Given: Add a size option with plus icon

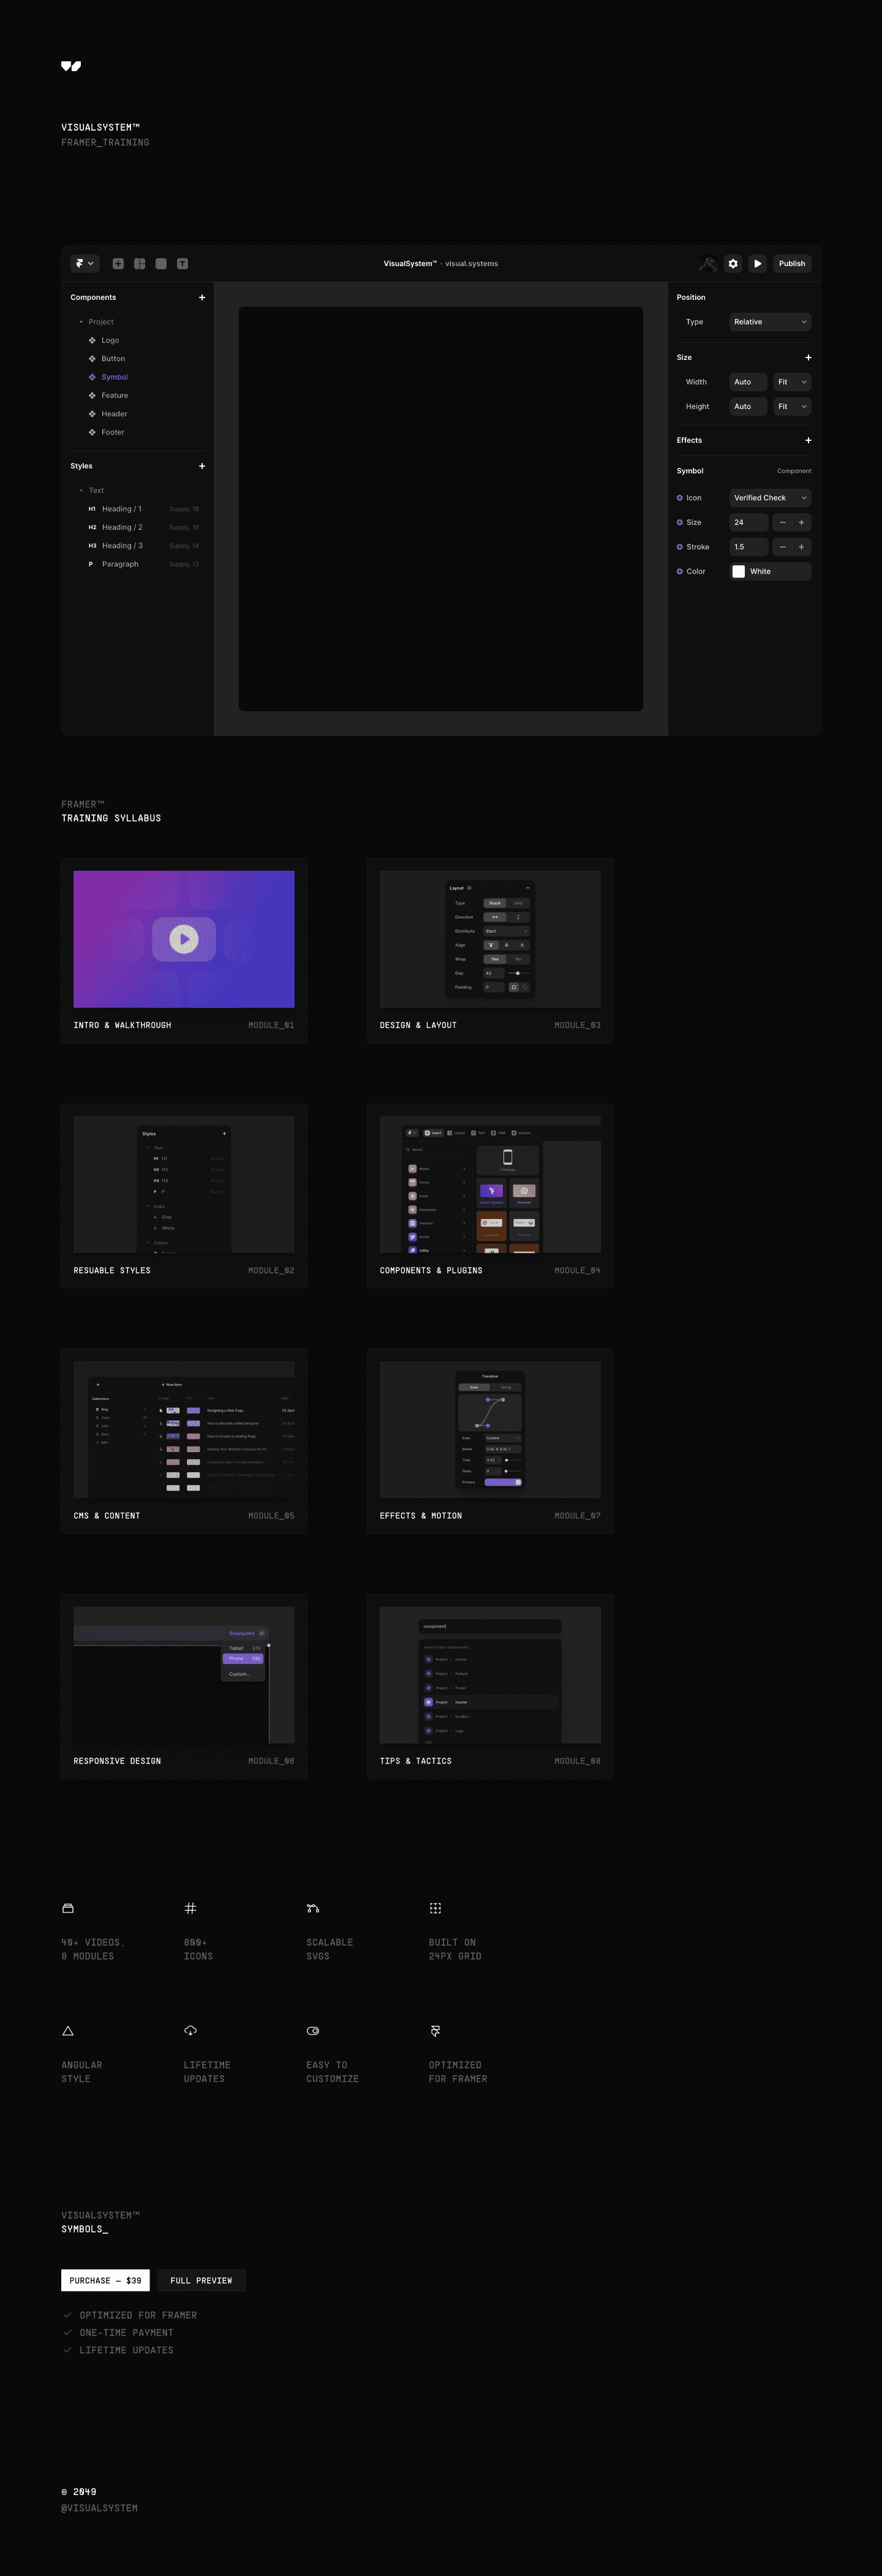Looking at the screenshot, I should click(x=808, y=357).
